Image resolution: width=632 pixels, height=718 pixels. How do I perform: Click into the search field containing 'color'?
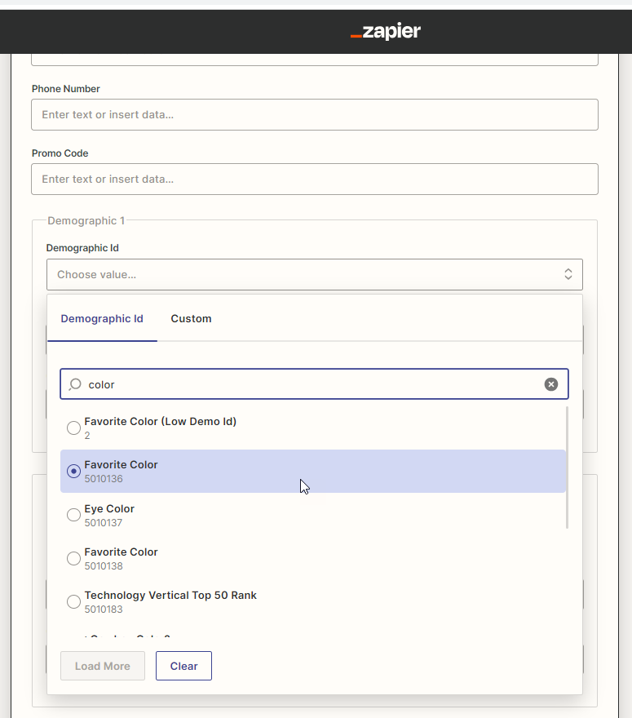coord(310,384)
